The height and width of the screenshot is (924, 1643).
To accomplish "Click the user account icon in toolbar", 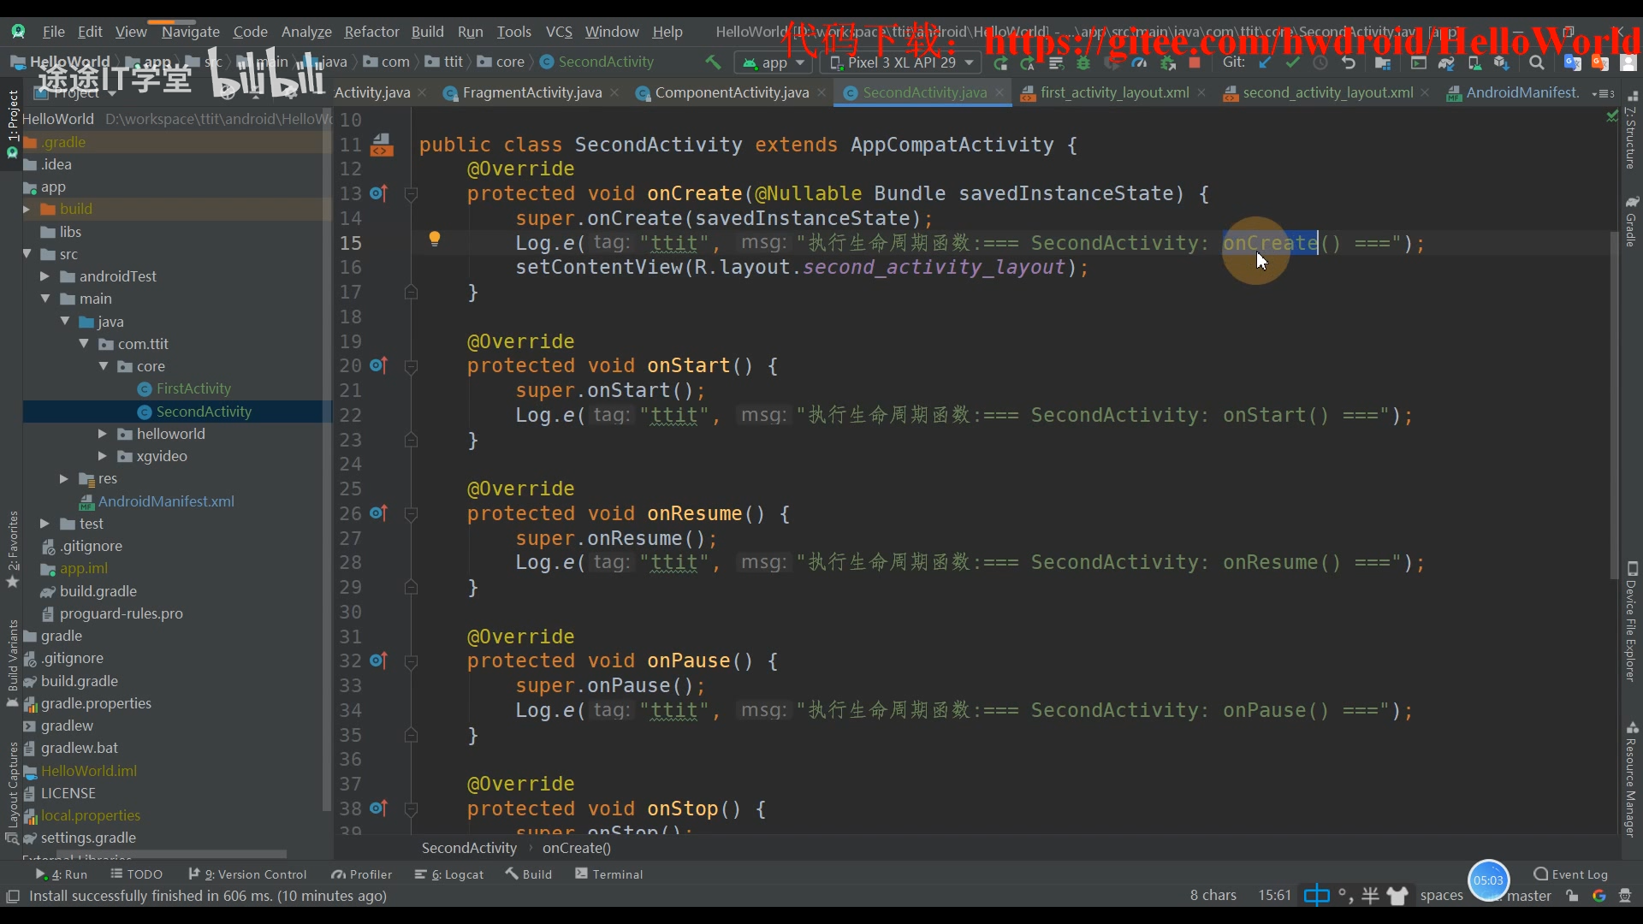I will [x=1628, y=62].
